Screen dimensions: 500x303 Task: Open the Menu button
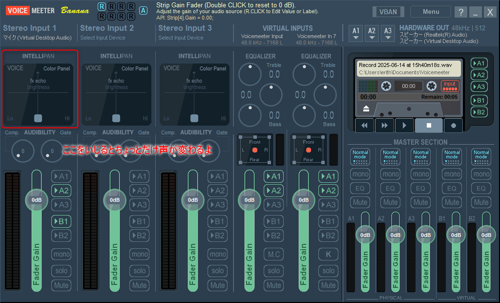[x=431, y=12]
